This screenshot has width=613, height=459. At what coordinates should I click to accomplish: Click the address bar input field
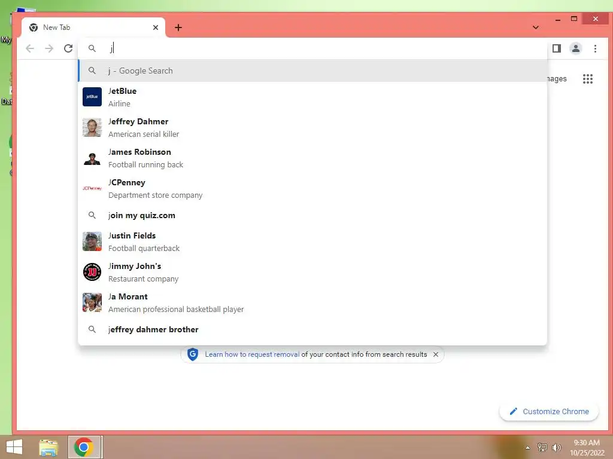(312, 48)
